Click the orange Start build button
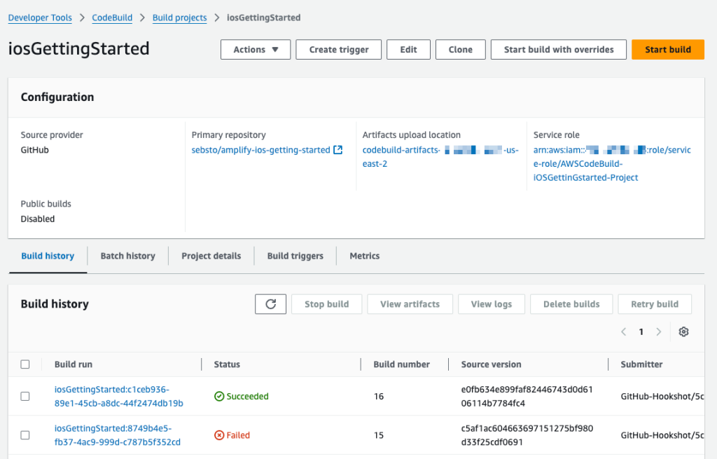 (x=667, y=50)
